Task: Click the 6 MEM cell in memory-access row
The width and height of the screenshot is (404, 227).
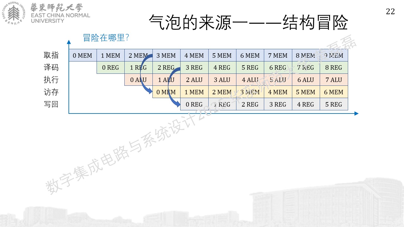Action: click(334, 92)
